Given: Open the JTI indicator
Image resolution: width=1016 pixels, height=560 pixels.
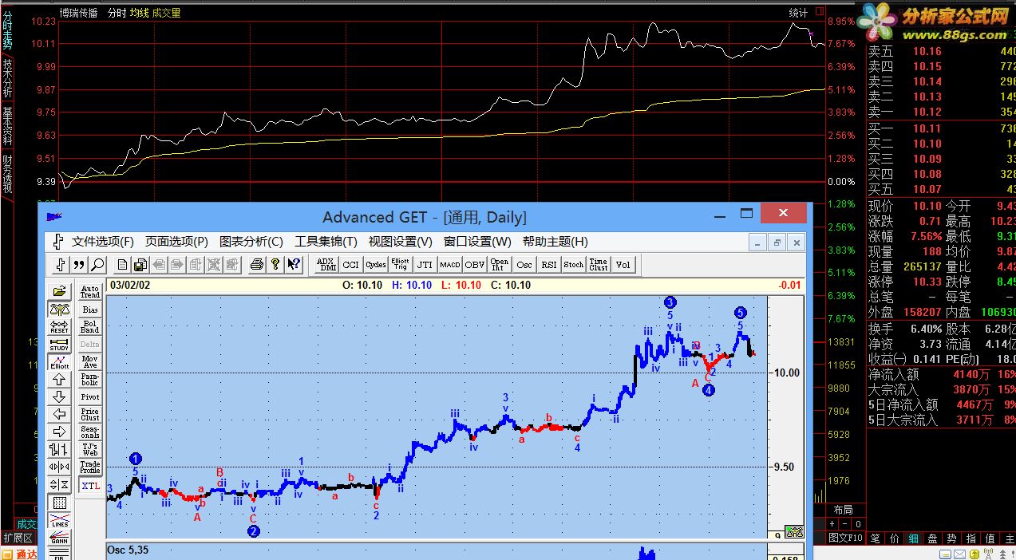Looking at the screenshot, I should 425,265.
